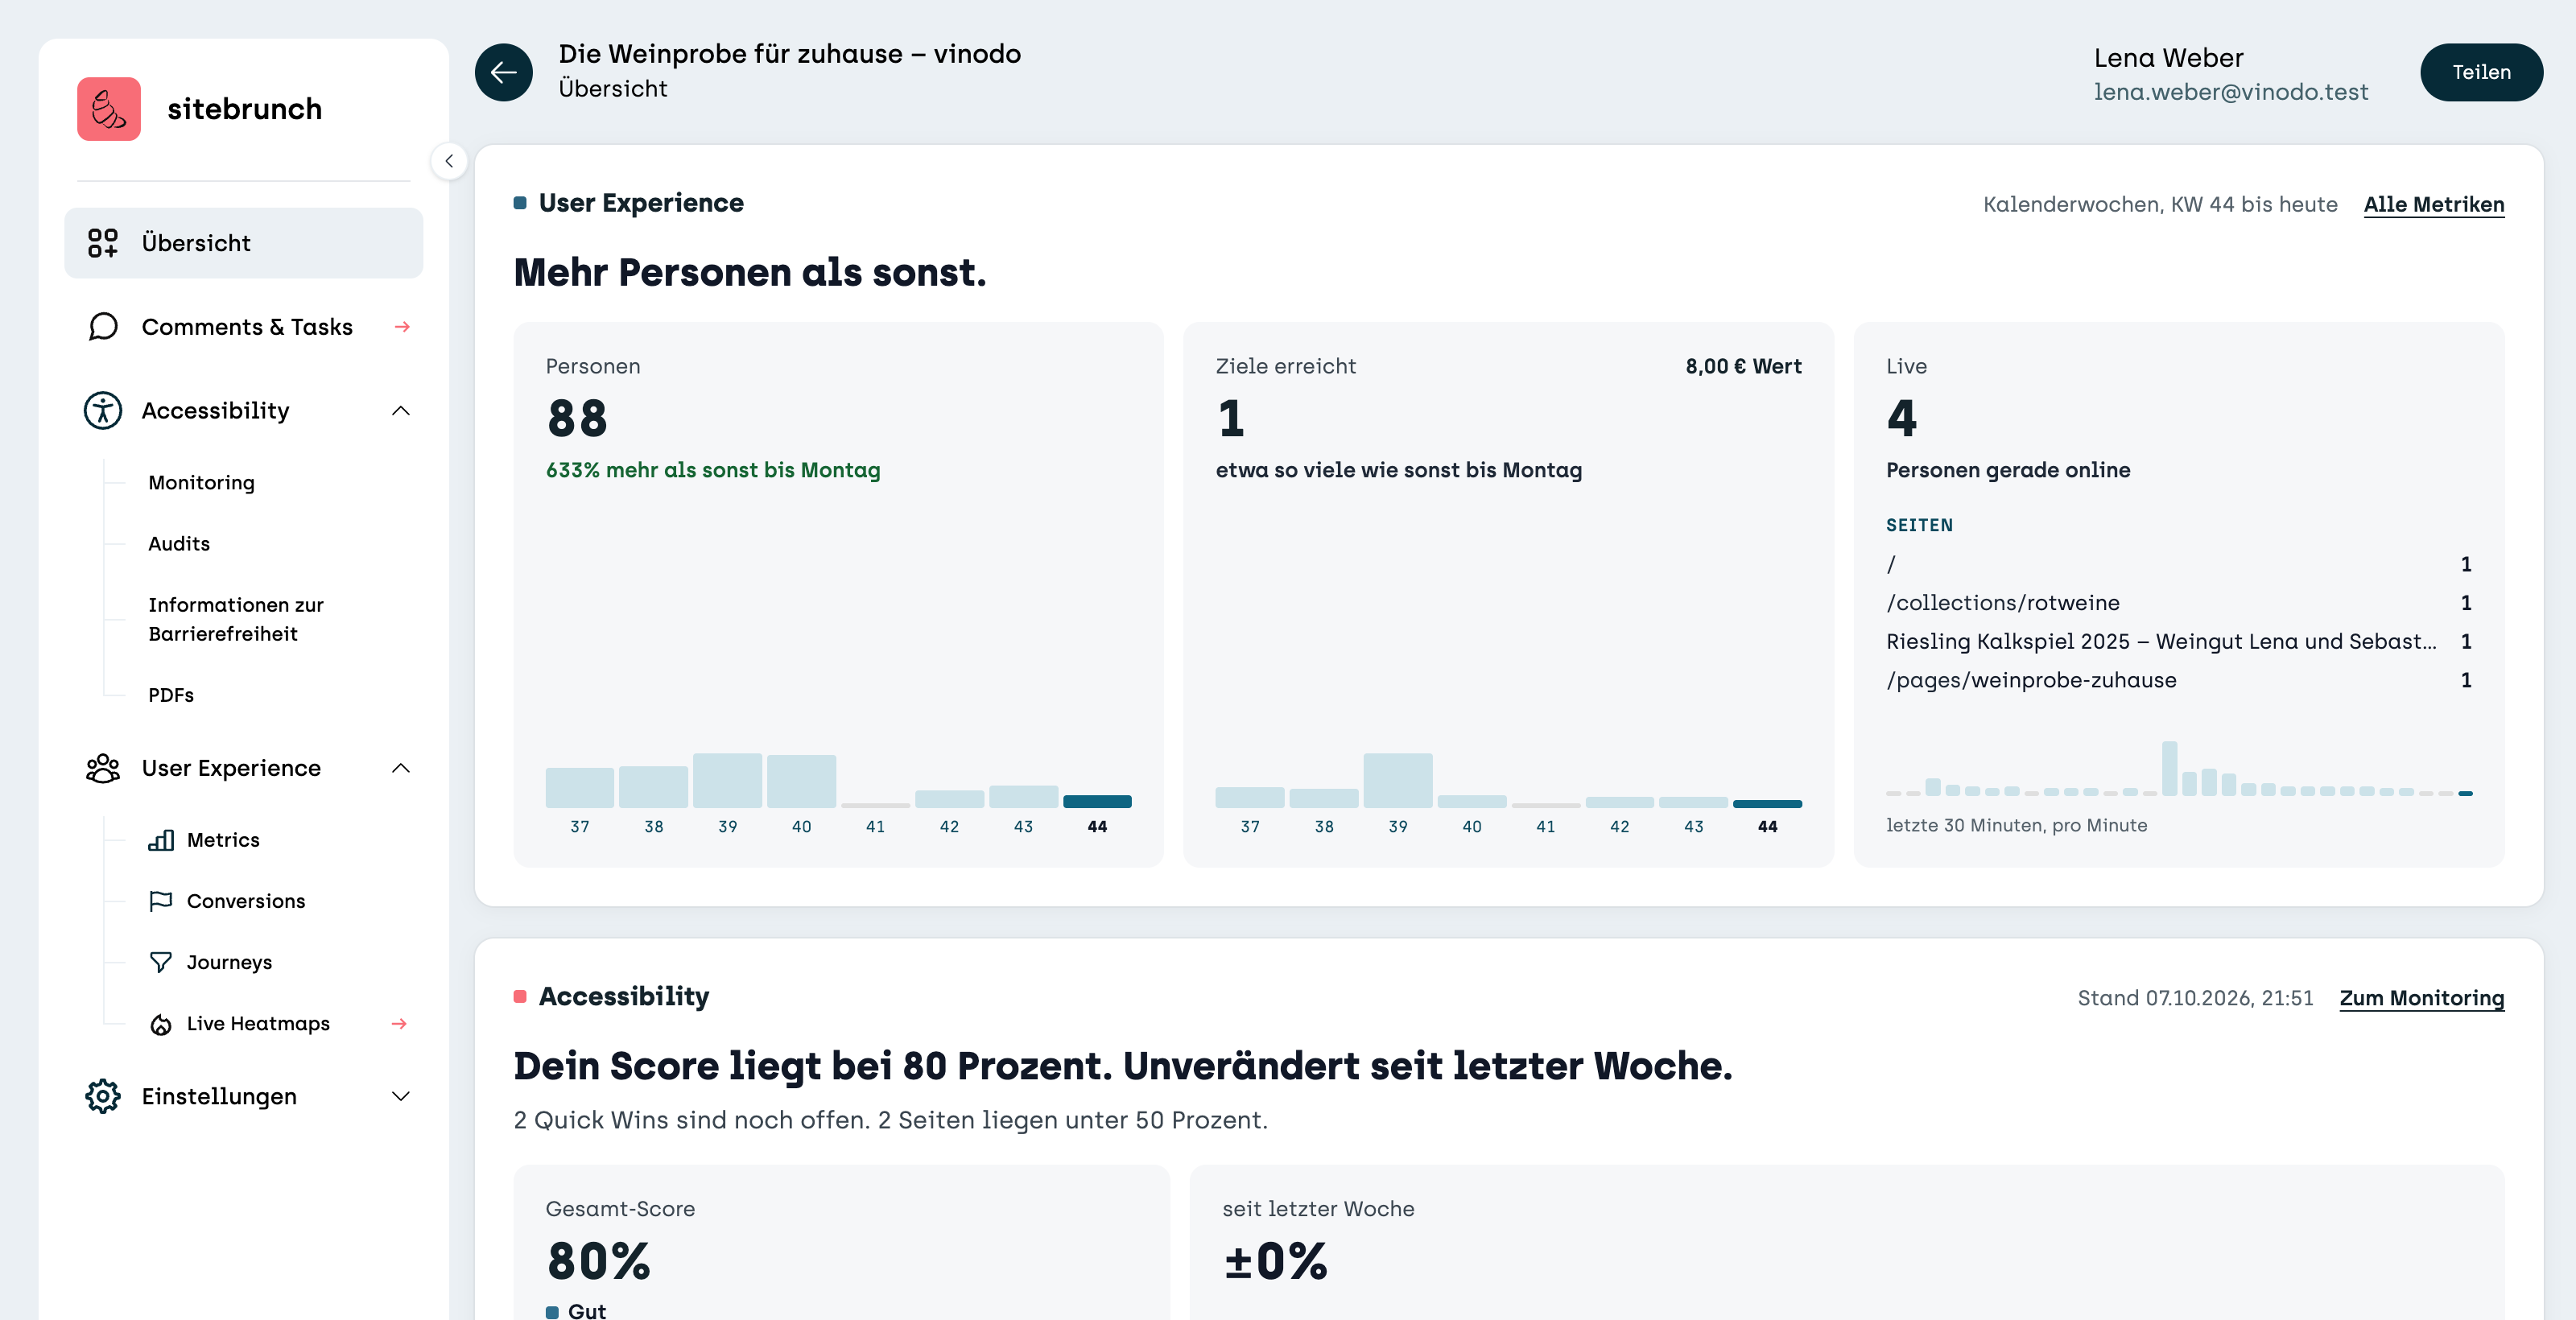Select the week 44 bar in Personen chart

(x=1097, y=801)
